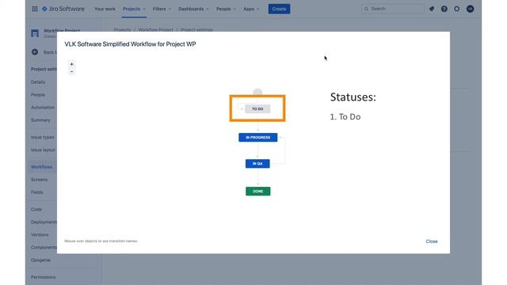Open the user profile avatar
Image resolution: width=507 pixels, height=285 pixels.
[470, 9]
